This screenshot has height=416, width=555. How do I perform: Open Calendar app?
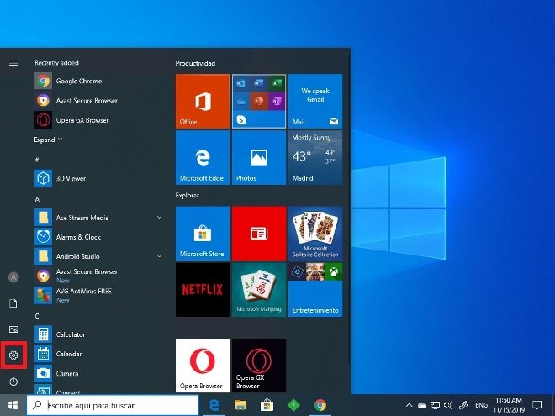[98, 354]
